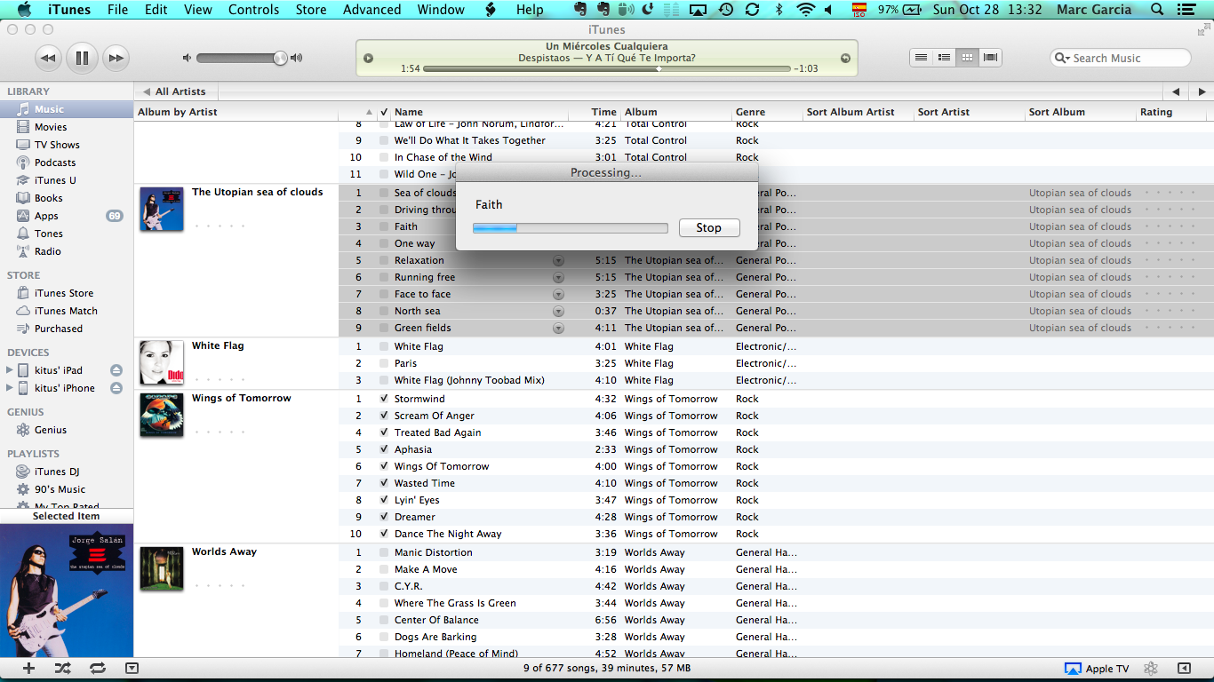Image resolution: width=1214 pixels, height=682 pixels.
Task: Eject kitus' iPad
Action: pyautogui.click(x=116, y=370)
